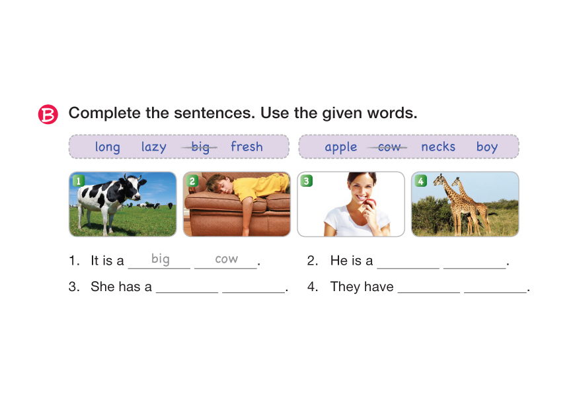Click the first blank after "She has a"
The image size is (577, 404).
point(187,287)
